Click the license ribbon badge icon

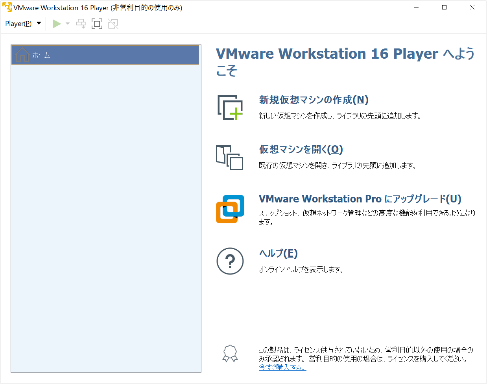(x=230, y=354)
